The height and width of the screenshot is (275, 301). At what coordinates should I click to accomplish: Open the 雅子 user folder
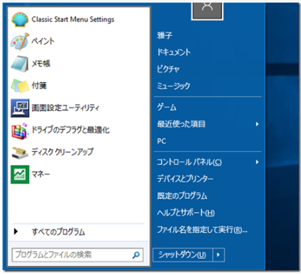point(165,35)
